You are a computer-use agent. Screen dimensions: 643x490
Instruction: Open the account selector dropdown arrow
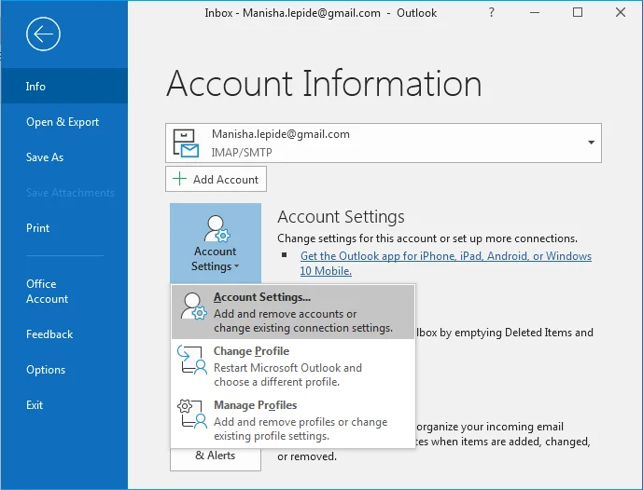click(591, 143)
